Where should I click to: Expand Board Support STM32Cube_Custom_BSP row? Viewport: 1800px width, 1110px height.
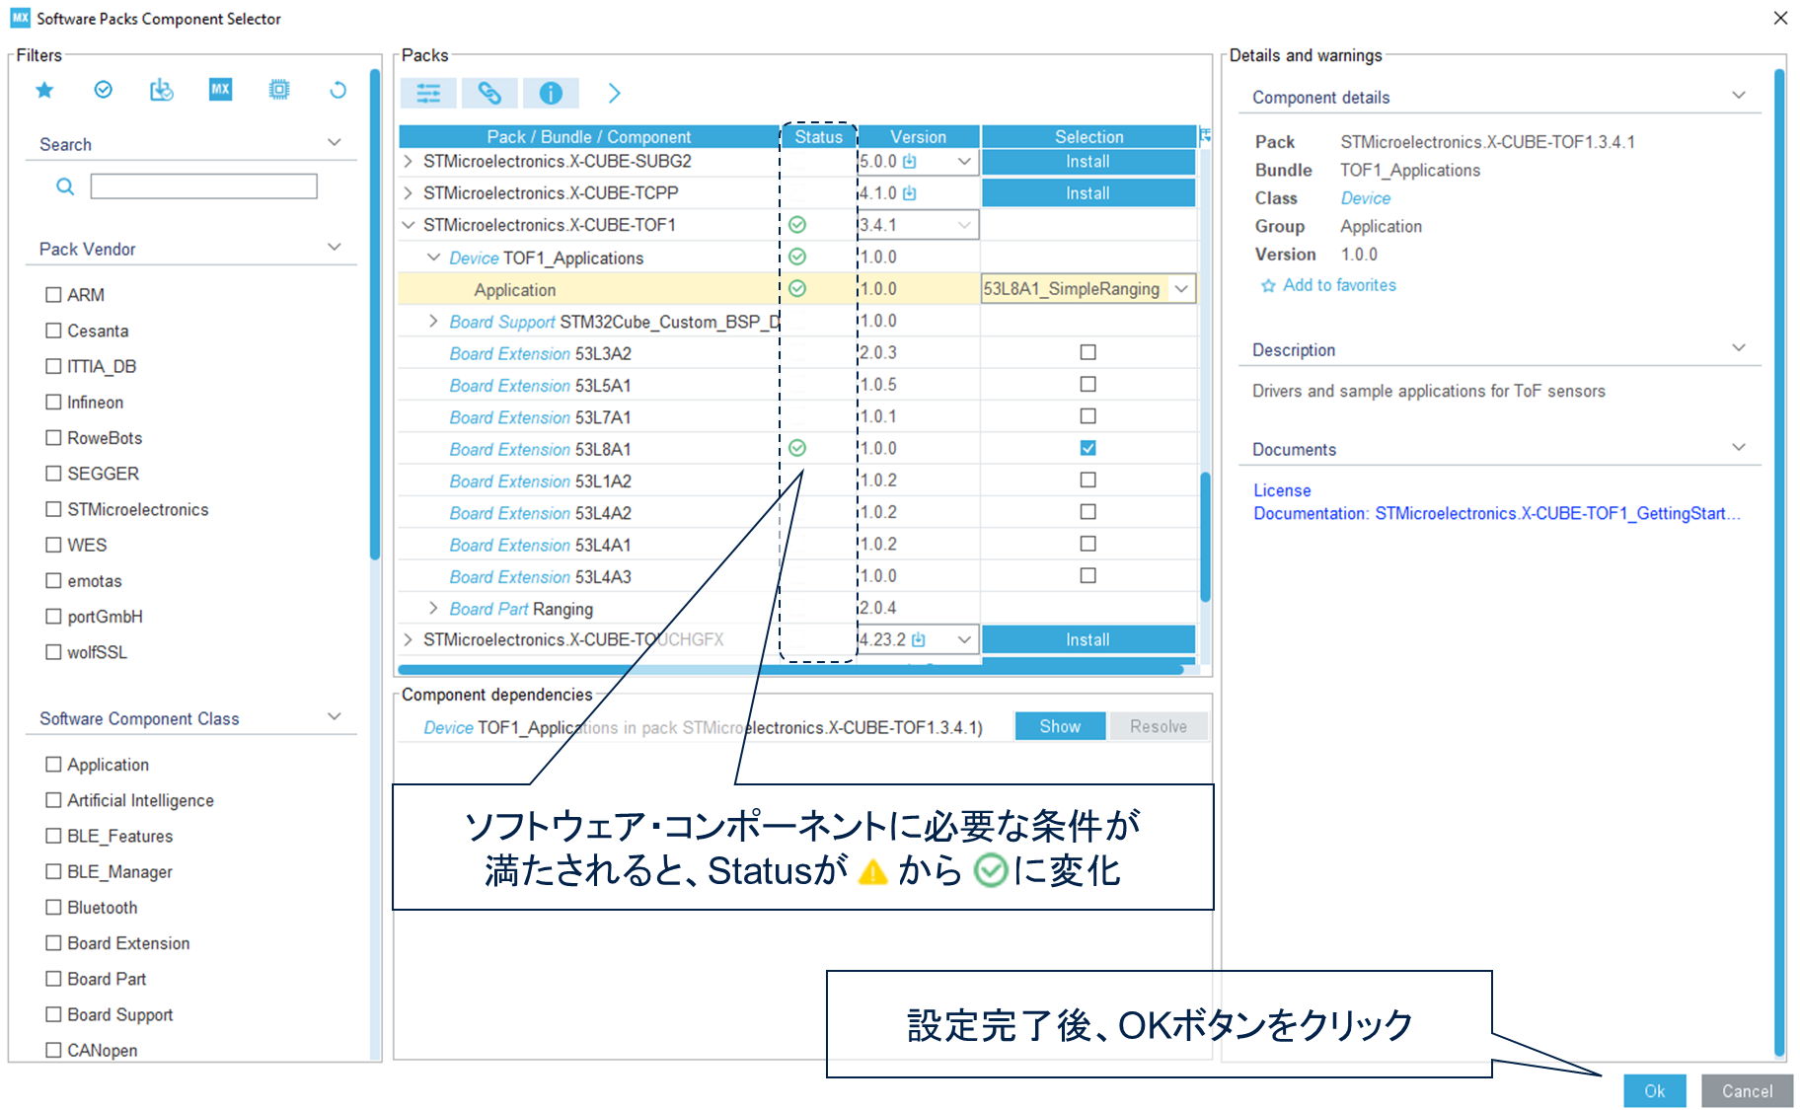click(433, 321)
